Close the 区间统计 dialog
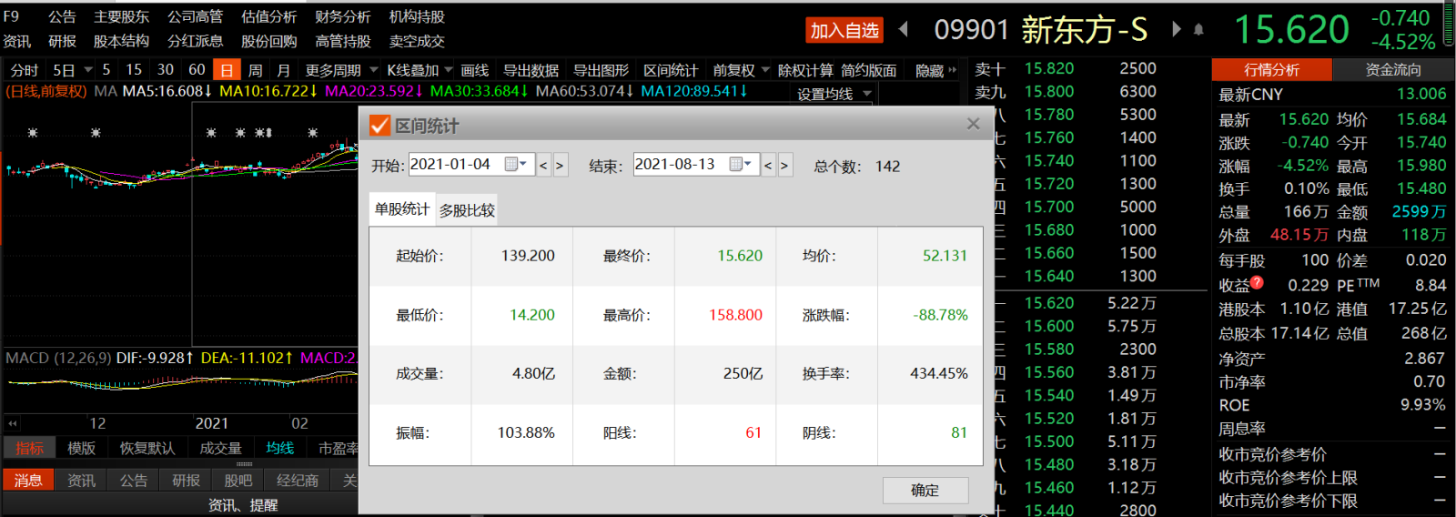This screenshot has width=1456, height=517. 973,124
